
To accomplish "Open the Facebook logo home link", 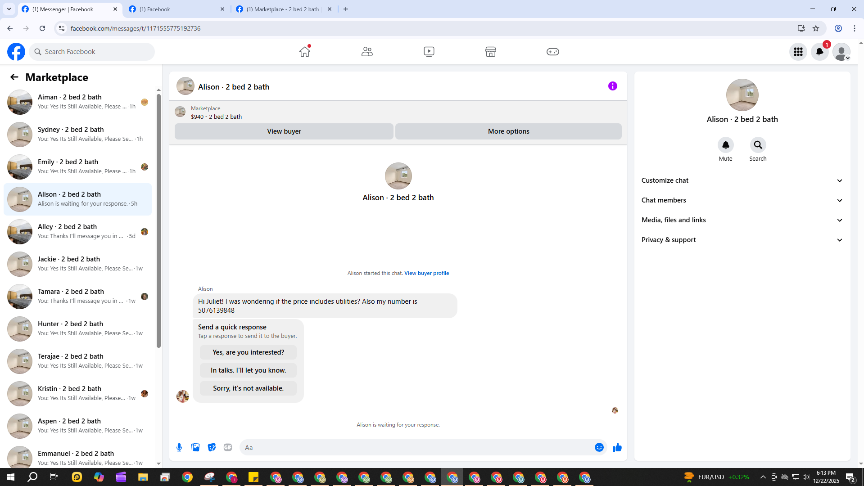I will tap(16, 52).
